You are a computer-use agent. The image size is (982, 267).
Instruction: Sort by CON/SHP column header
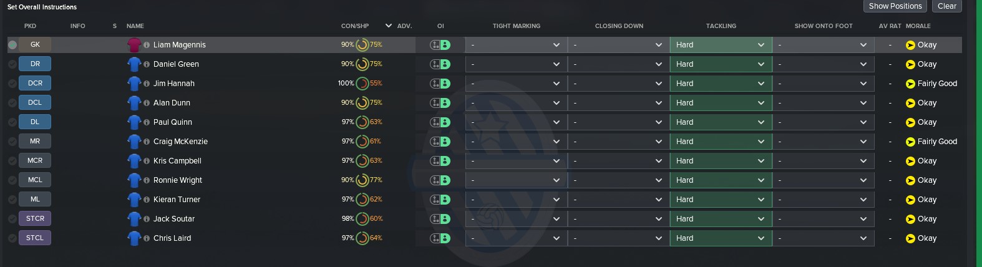[355, 26]
